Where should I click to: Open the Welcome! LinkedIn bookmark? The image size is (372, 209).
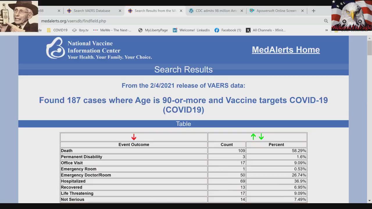(x=191, y=30)
